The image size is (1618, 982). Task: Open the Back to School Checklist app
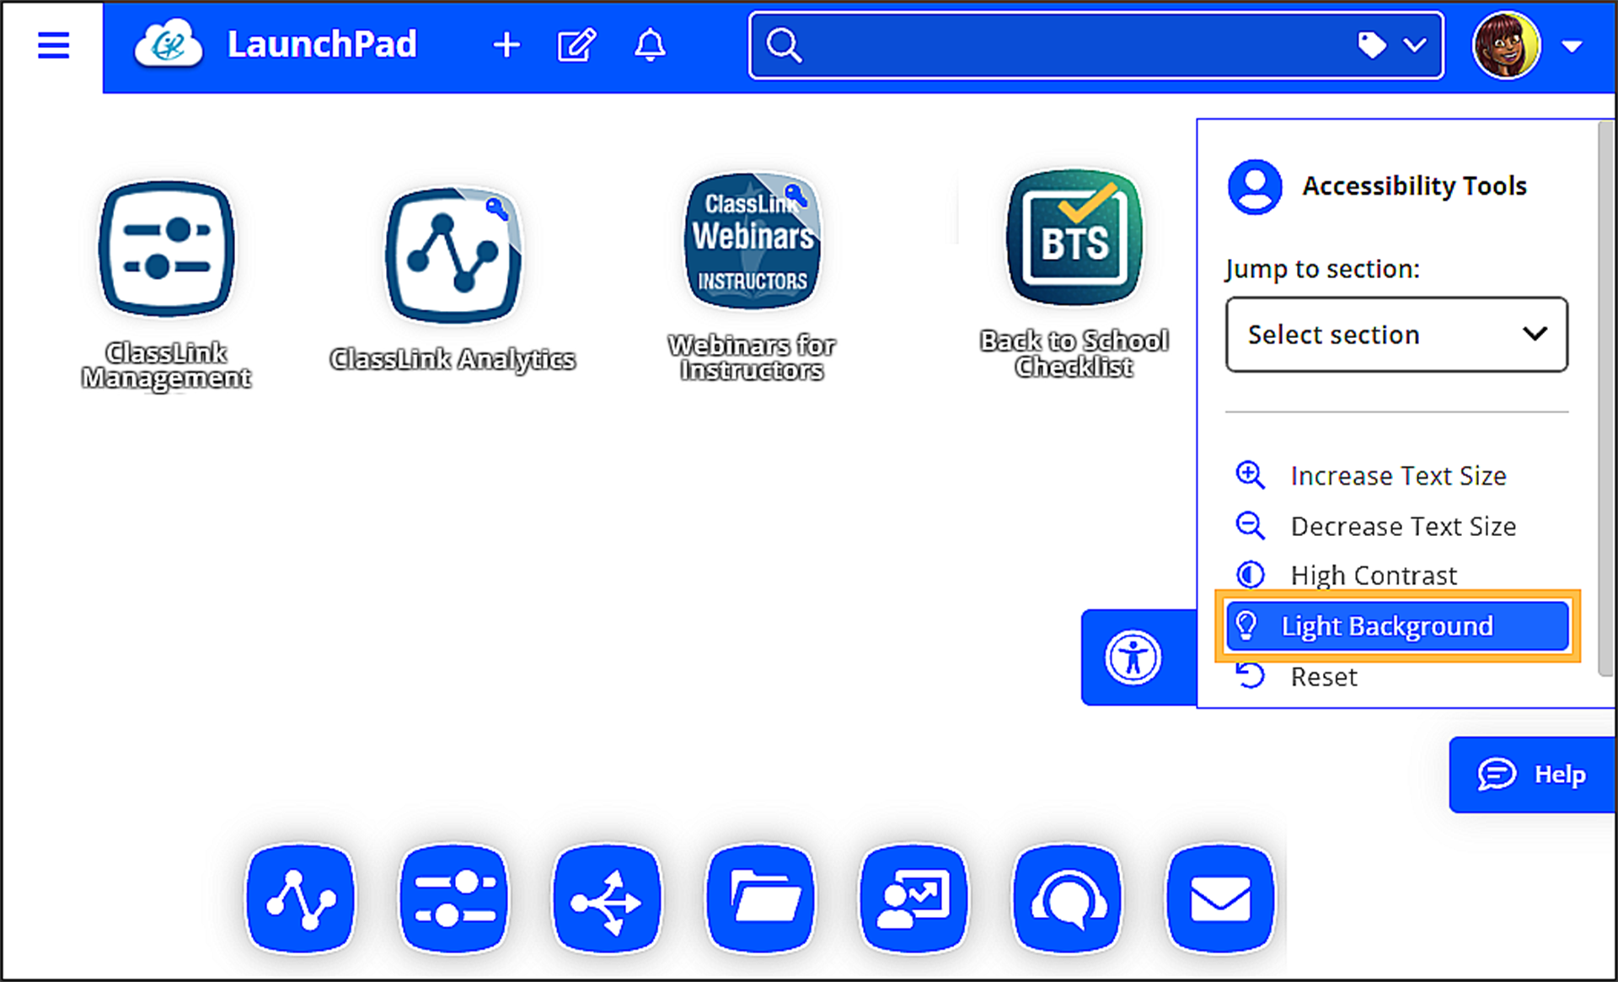coord(1074,240)
